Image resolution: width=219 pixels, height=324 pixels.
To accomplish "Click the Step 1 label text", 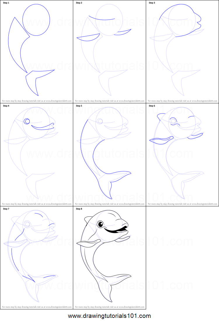I will [6, 3].
